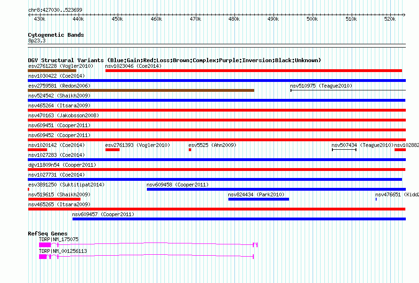Click the 8p23.3 cytogenetic band line

click(x=217, y=46)
